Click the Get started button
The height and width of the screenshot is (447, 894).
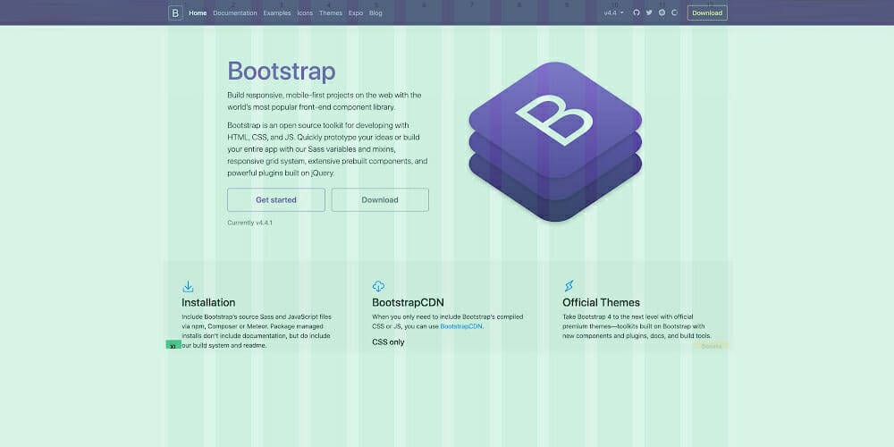276,200
